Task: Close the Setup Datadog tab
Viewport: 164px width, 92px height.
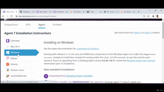Action: (16, 12)
